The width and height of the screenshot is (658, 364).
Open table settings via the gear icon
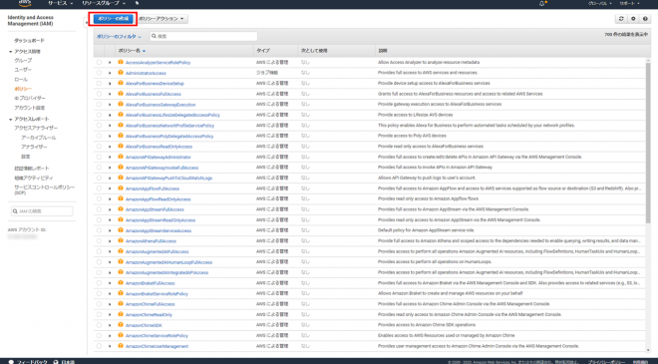[x=633, y=19]
